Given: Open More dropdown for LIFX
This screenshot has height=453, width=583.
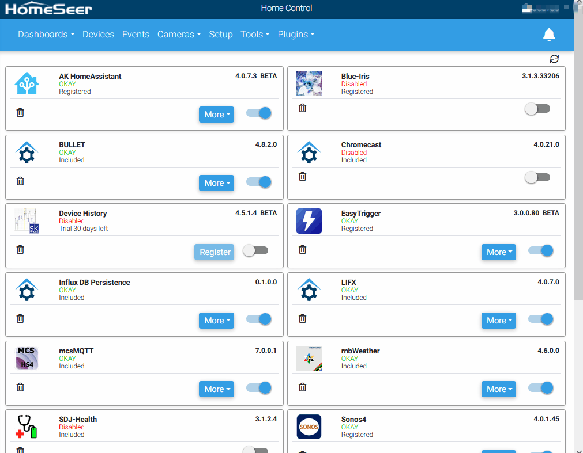Looking at the screenshot, I should click(x=499, y=321).
